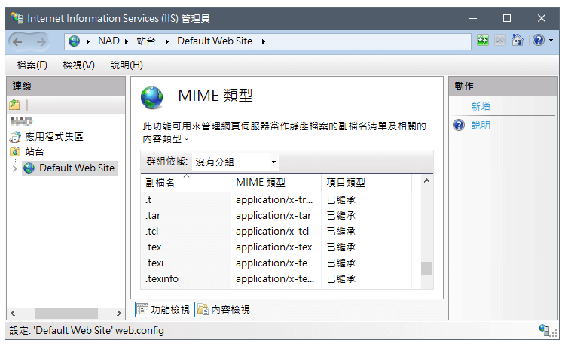Open the 檔案(F) menu
The height and width of the screenshot is (346, 565).
tap(32, 65)
